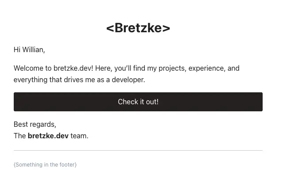Click the <Bretzke> logo heading

click(x=138, y=28)
